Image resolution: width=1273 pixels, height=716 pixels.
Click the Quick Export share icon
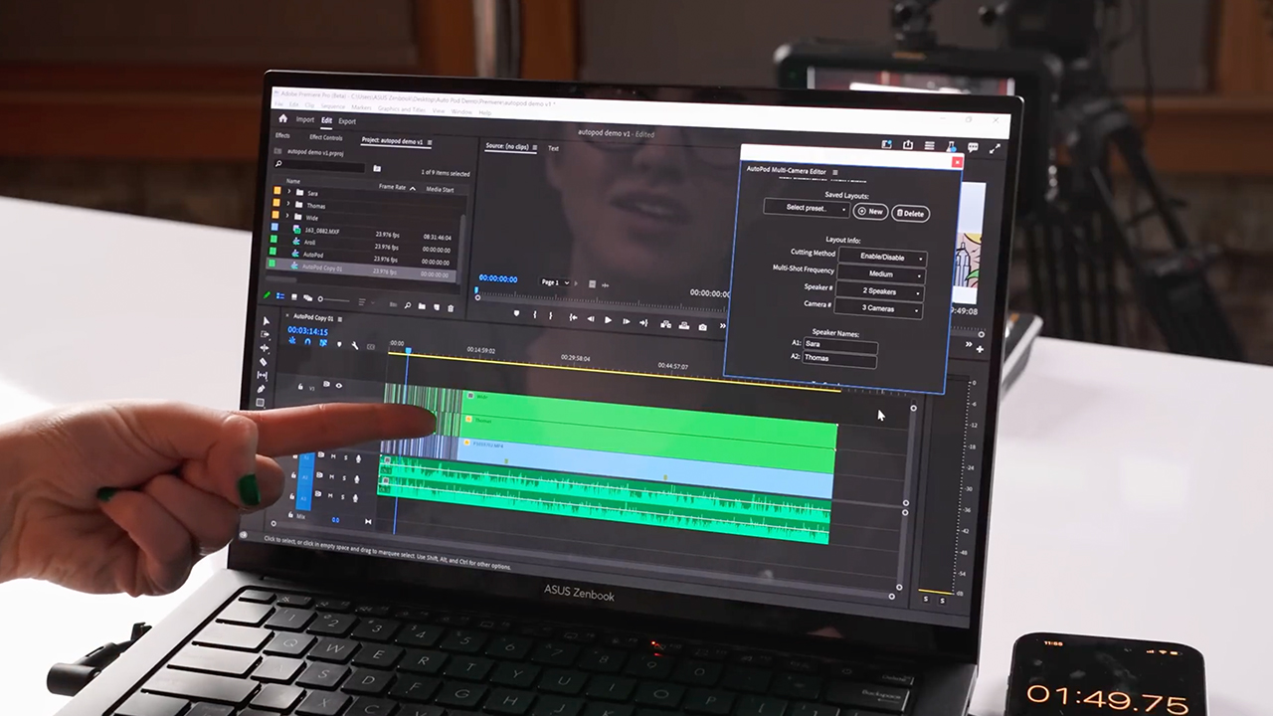click(907, 145)
